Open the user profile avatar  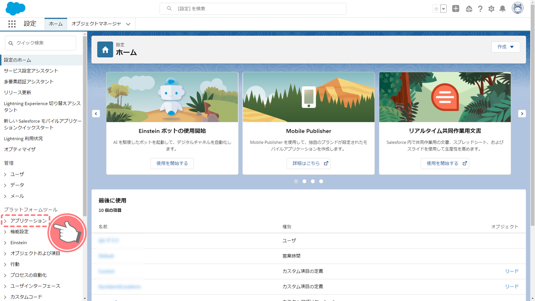pos(518,8)
